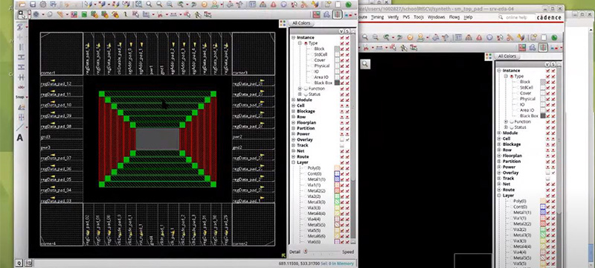Click the green circle icon at left toolbar end
The width and height of the screenshot is (595, 268).
coord(348,4)
